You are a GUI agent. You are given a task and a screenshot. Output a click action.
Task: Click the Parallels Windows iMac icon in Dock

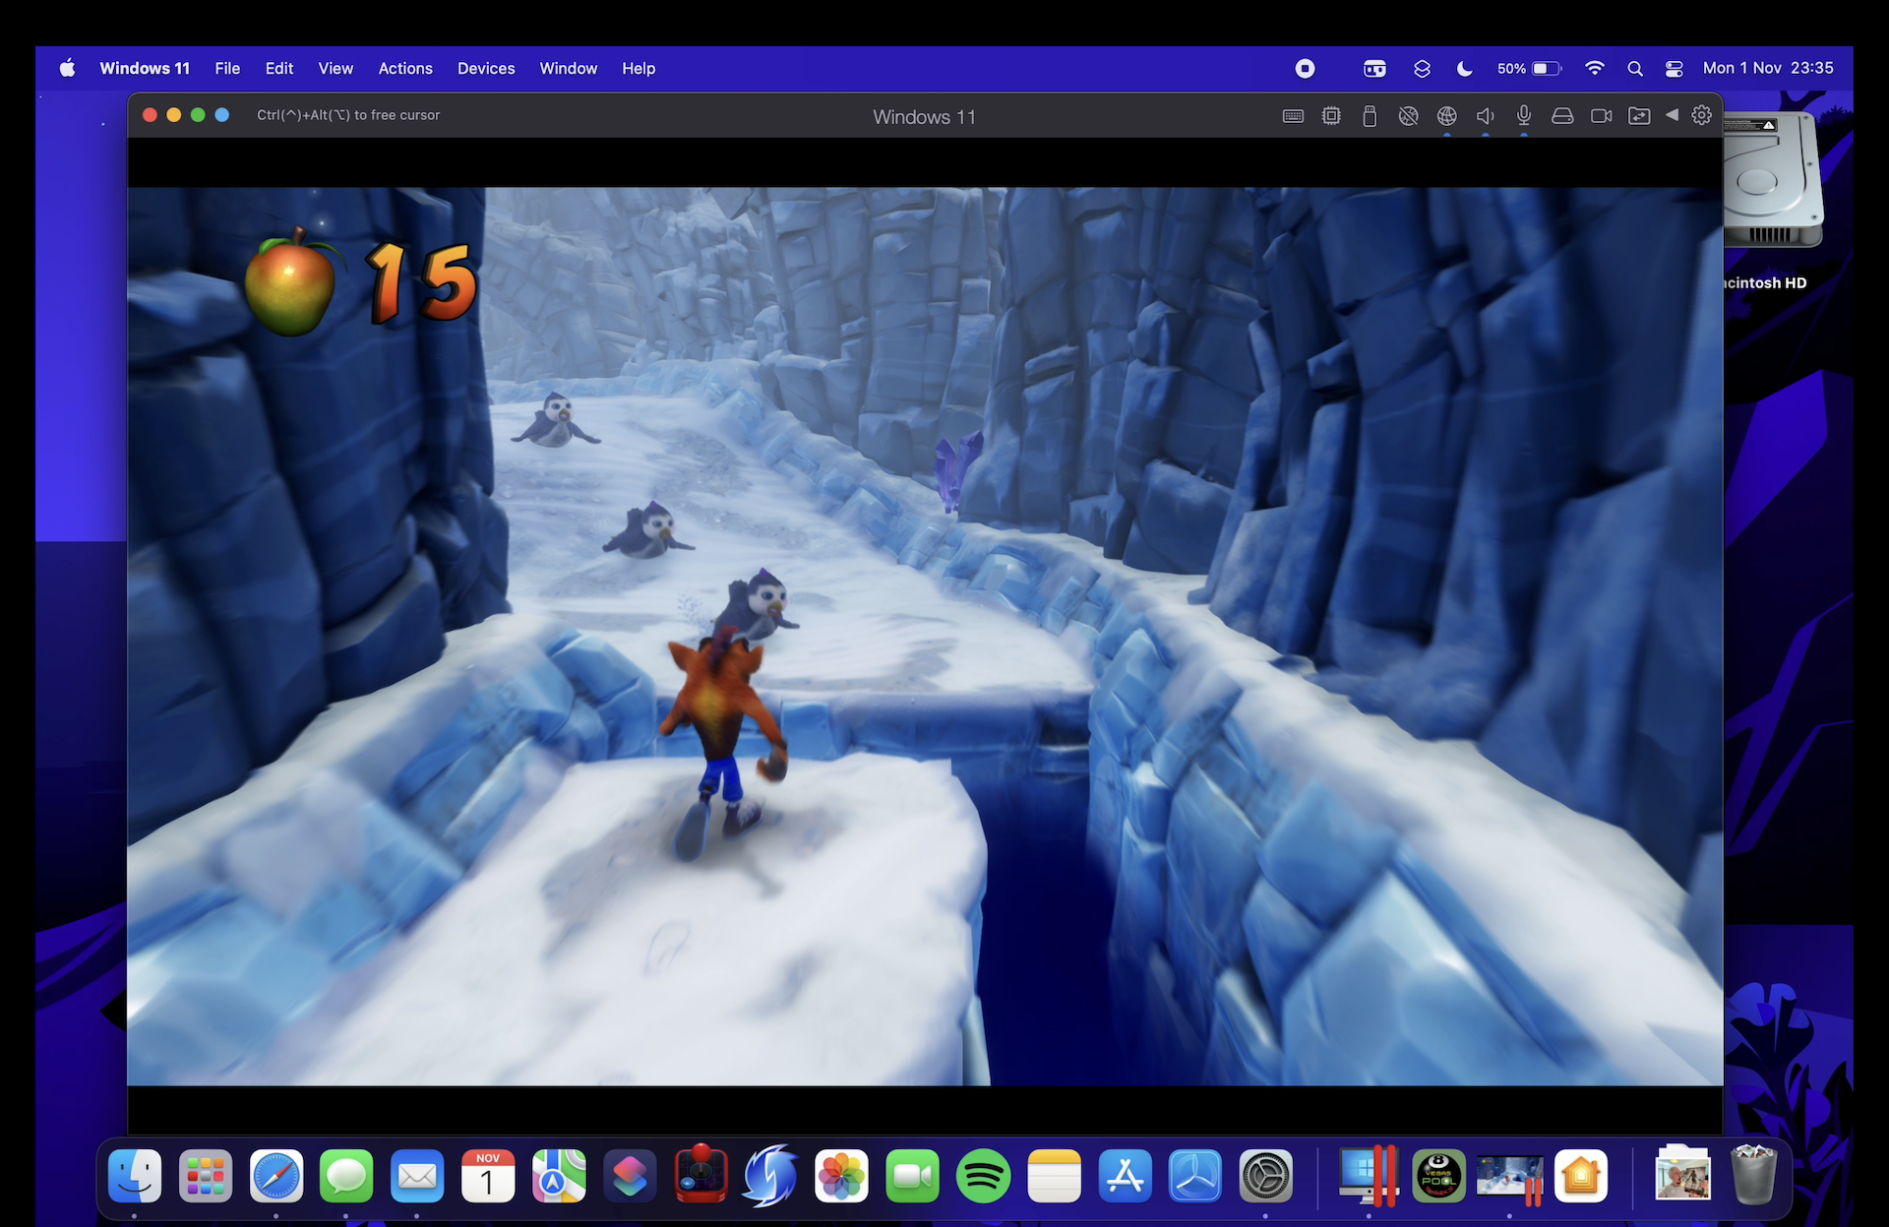click(x=1369, y=1175)
